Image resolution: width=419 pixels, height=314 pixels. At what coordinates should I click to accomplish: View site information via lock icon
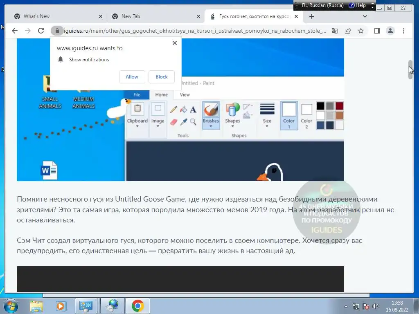57,31
